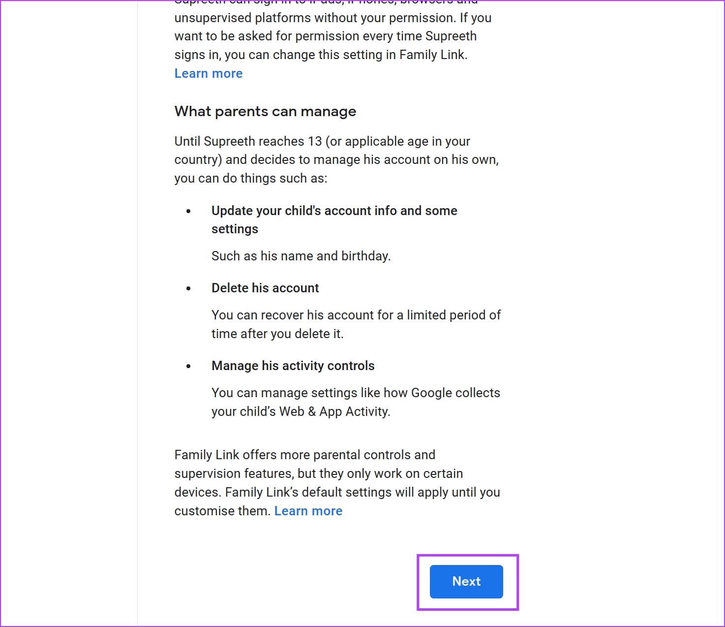Open Learn more link about sign-in permission
The height and width of the screenshot is (627, 725).
[209, 73]
